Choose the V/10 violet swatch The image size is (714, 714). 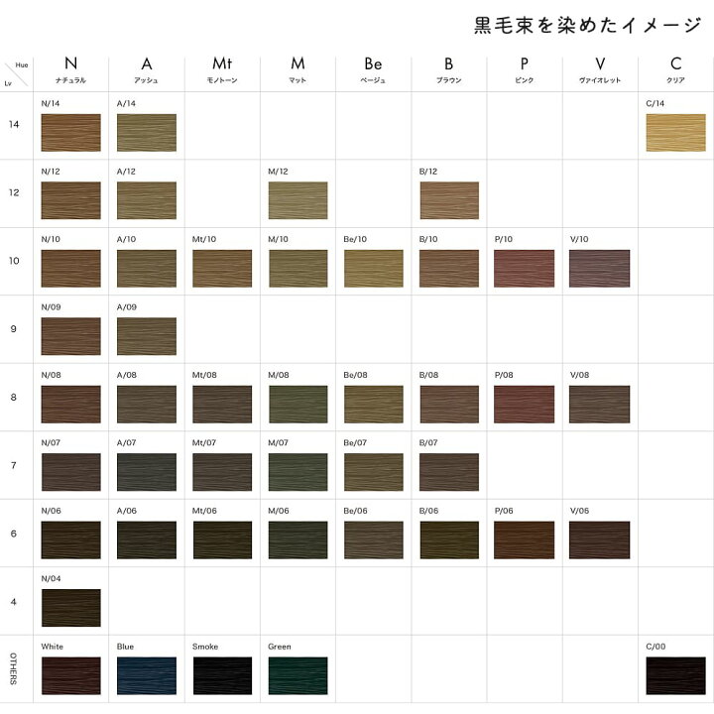pyautogui.click(x=599, y=268)
